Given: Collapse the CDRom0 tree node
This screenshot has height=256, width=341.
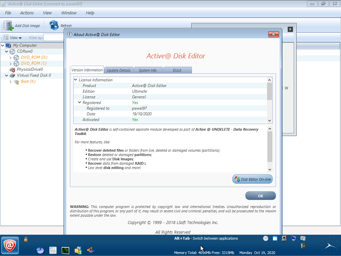Looking at the screenshot, I should (x=7, y=52).
